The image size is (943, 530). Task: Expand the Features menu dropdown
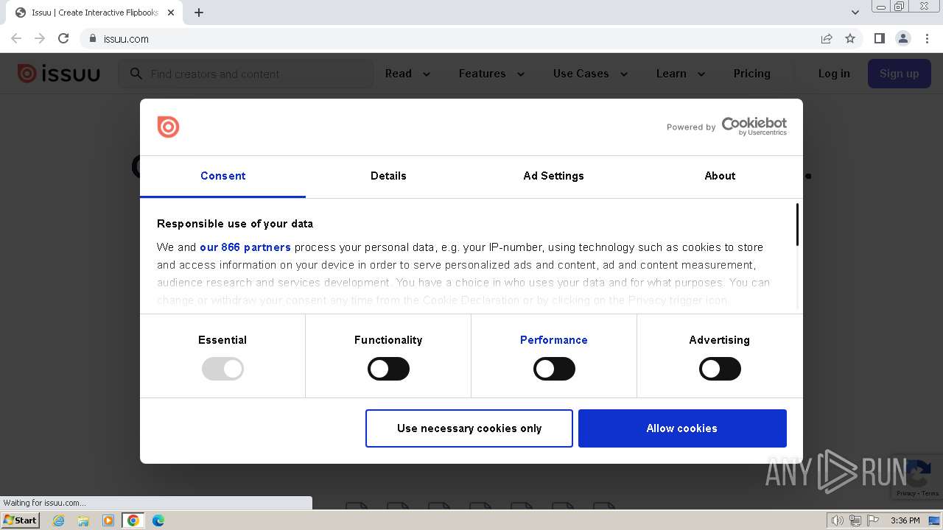pos(491,74)
